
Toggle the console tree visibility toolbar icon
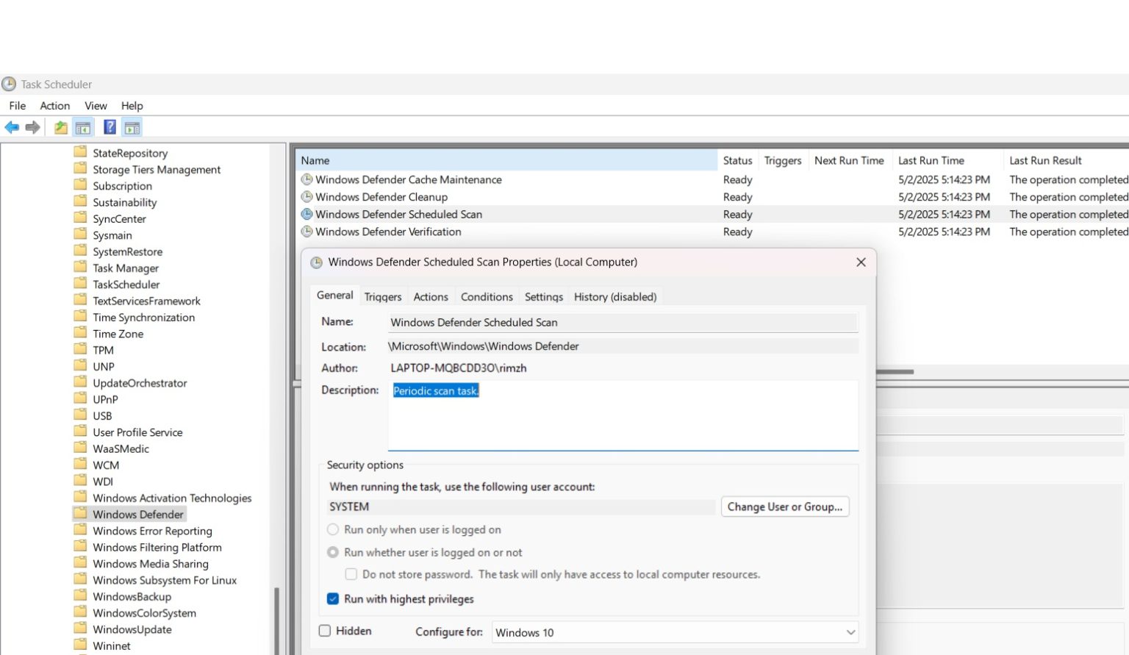tap(83, 126)
